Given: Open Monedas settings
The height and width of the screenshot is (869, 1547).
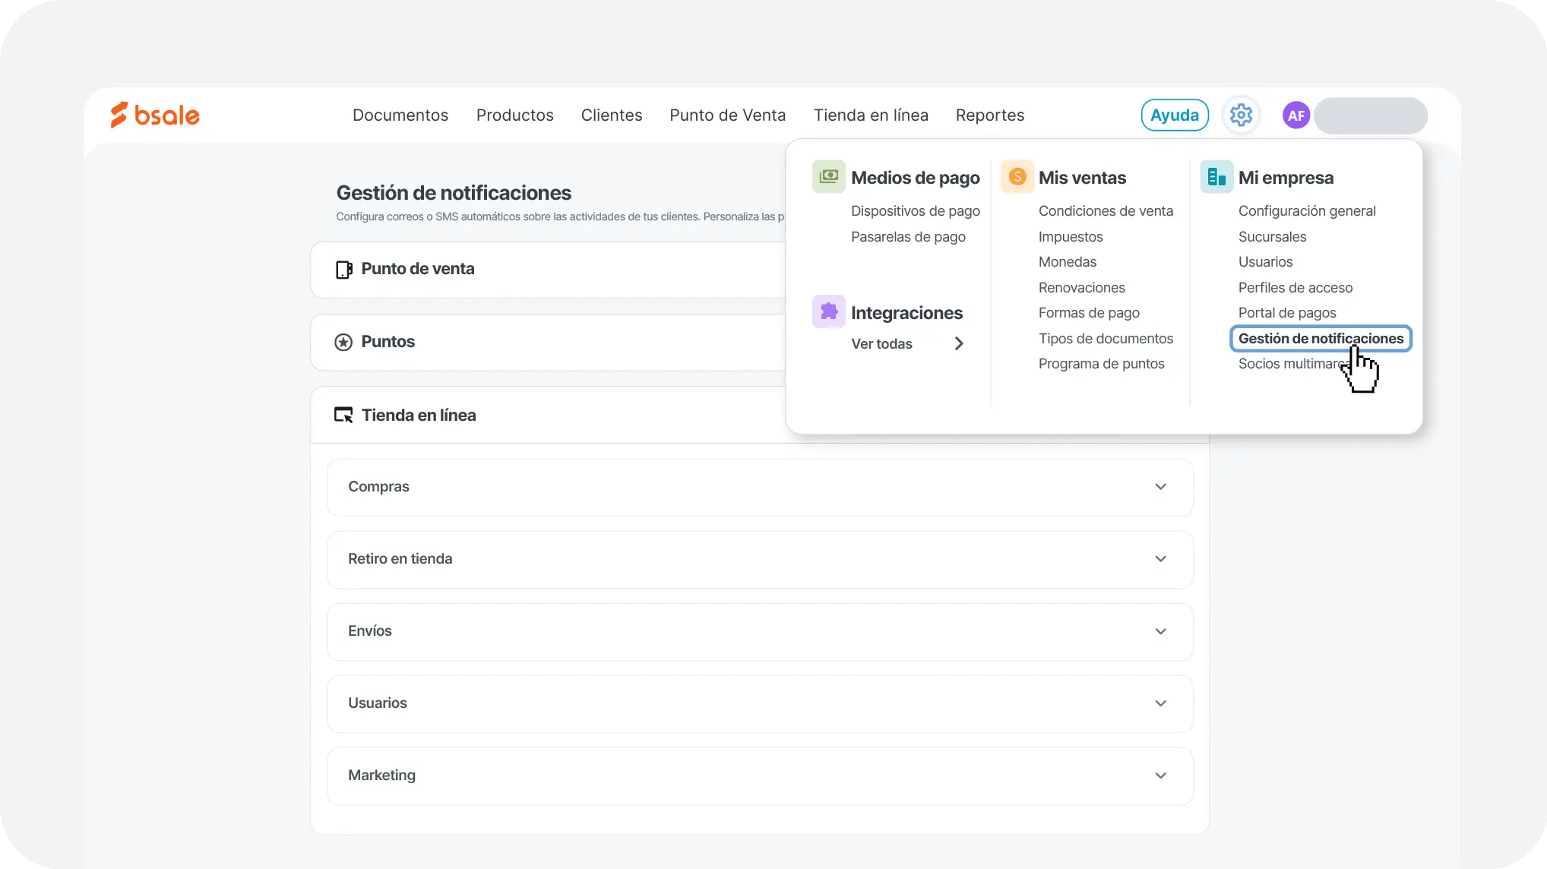Looking at the screenshot, I should pos(1068,262).
